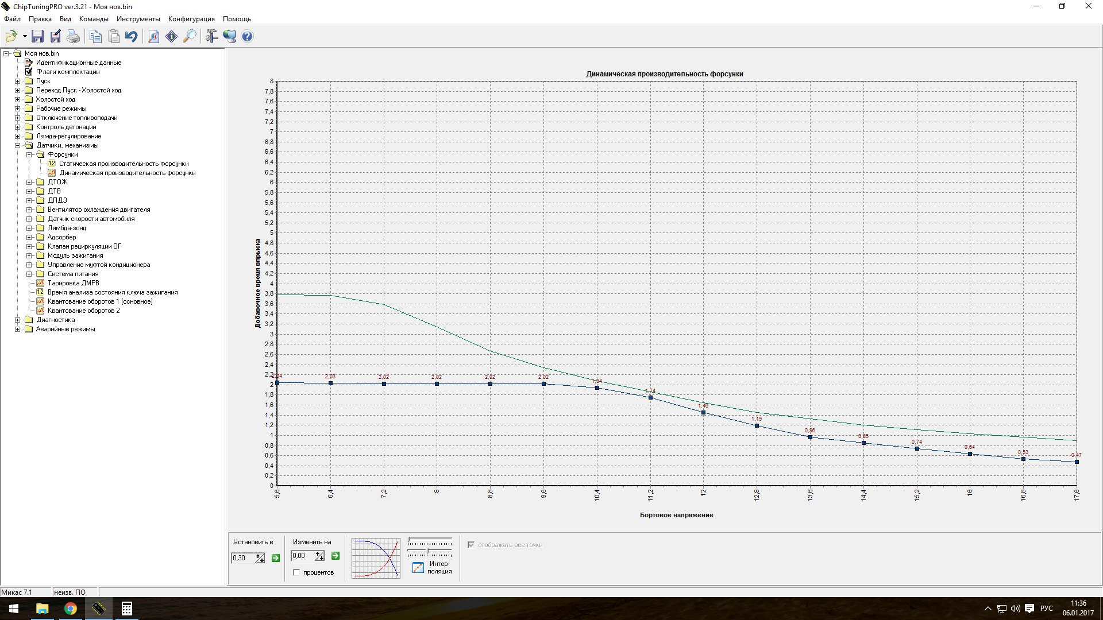Expand the Контроль детонации folder
1103x620 pixels.
coord(18,127)
